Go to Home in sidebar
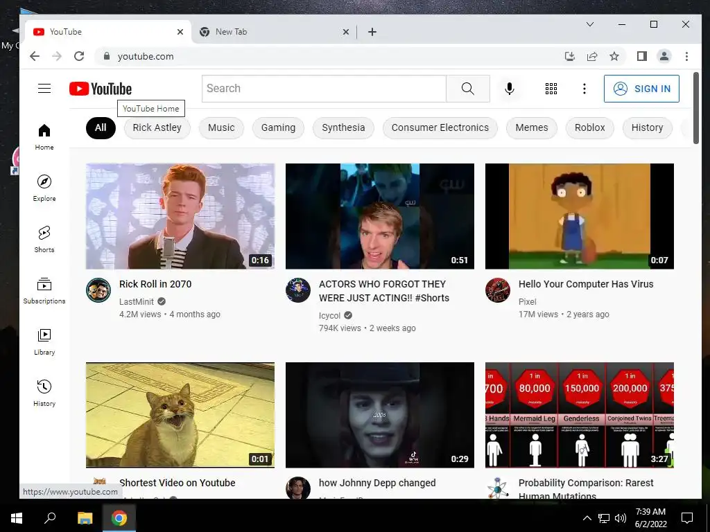 pyautogui.click(x=44, y=137)
